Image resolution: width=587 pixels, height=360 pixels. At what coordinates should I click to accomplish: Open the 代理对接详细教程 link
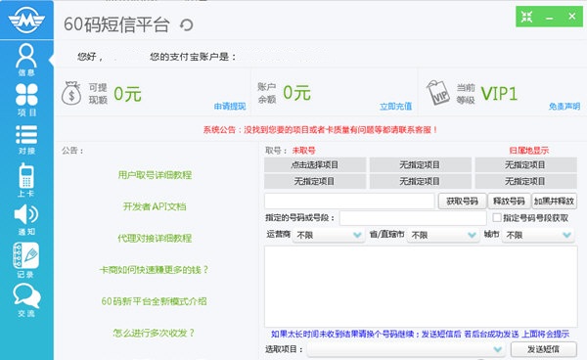coord(155,238)
